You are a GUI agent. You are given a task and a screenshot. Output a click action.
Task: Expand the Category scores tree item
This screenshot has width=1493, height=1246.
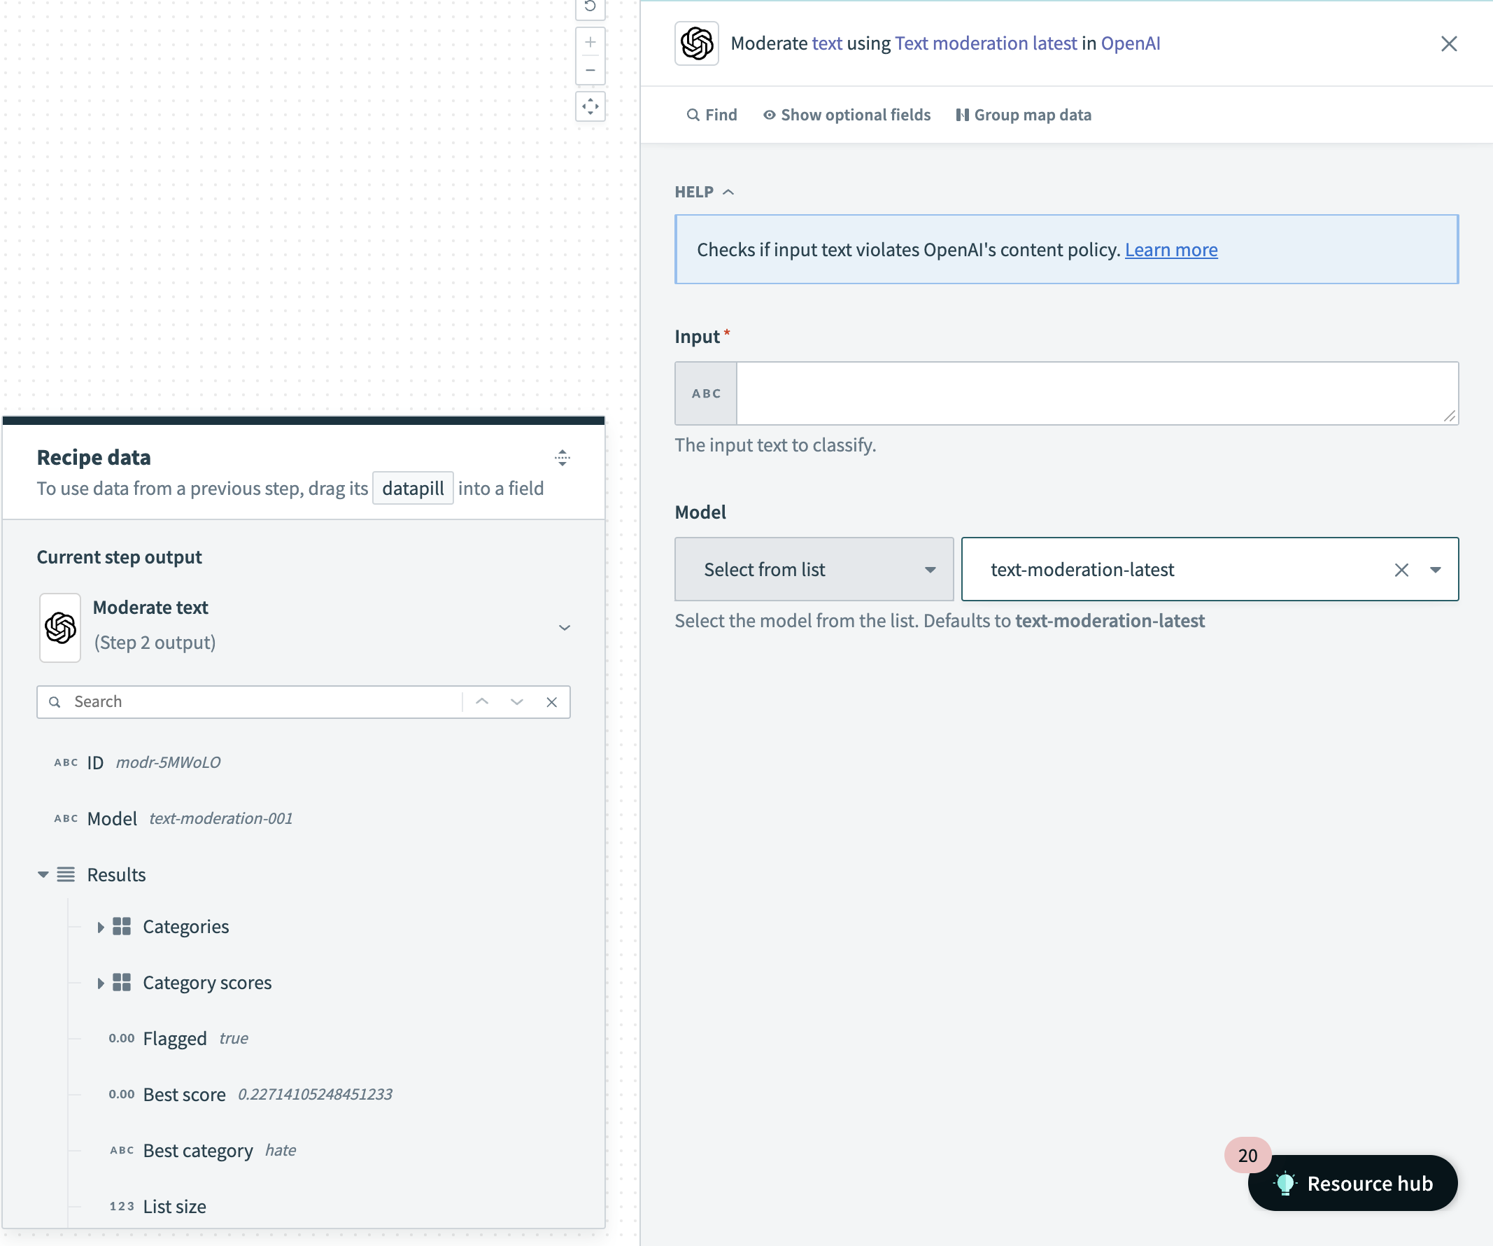(x=104, y=981)
